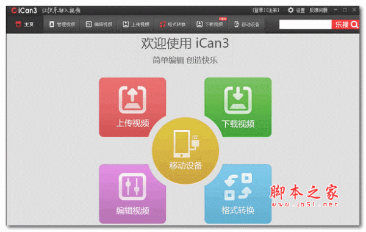Open settings with the gear icon

(290, 10)
